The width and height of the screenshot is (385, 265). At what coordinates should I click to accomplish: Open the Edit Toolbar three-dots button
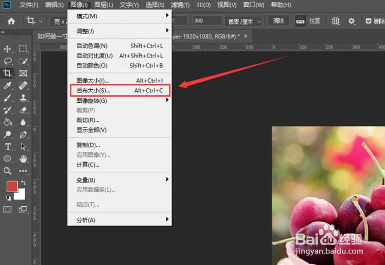pyautogui.click(x=23, y=171)
